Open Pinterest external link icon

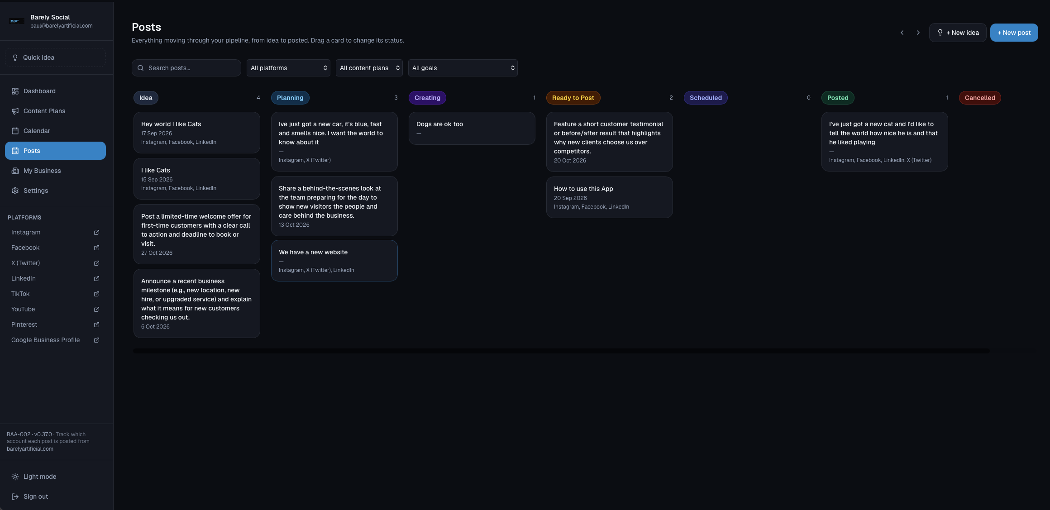click(96, 324)
